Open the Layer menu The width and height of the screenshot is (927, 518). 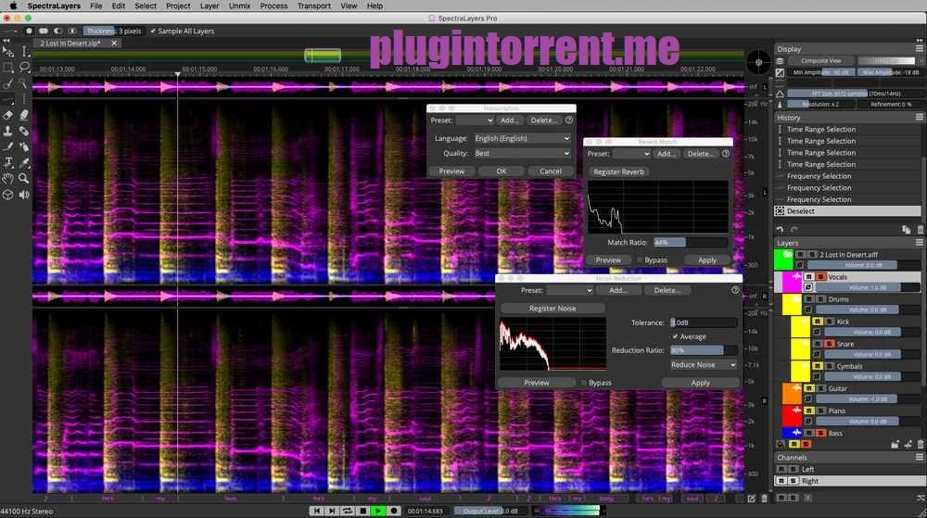click(x=210, y=6)
